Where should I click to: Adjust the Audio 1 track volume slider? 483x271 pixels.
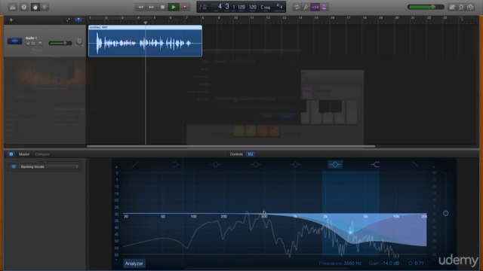(60, 44)
